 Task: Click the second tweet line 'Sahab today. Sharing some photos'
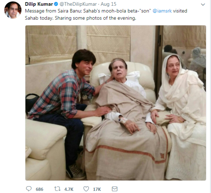[80, 18]
